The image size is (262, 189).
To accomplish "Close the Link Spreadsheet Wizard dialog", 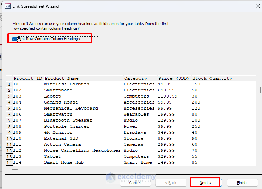I will point(258,6).
